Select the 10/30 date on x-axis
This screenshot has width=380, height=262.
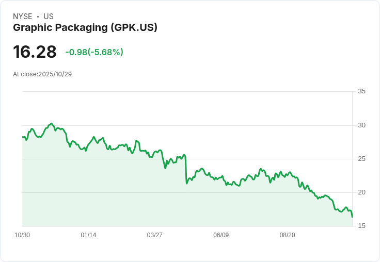point(22,235)
